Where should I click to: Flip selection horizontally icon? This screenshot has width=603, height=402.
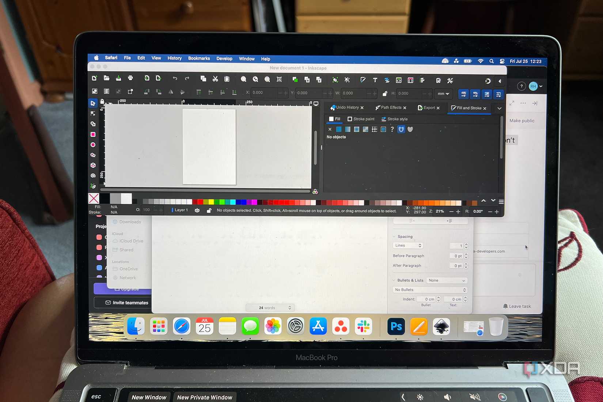(x=171, y=92)
